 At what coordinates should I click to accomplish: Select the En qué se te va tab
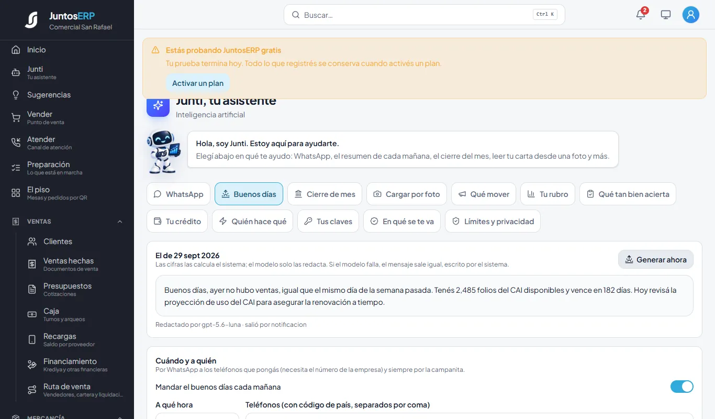pyautogui.click(x=402, y=221)
